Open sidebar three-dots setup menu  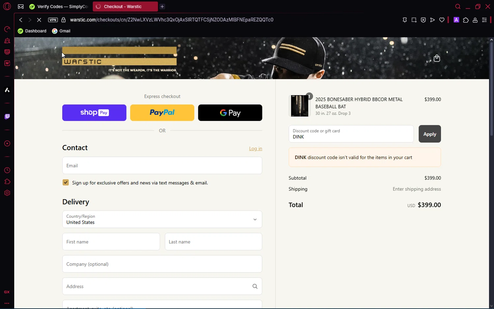tap(7, 303)
